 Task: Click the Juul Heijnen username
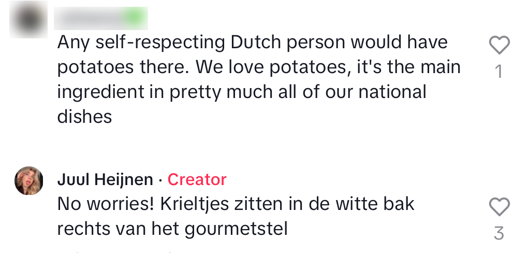pyautogui.click(x=105, y=180)
